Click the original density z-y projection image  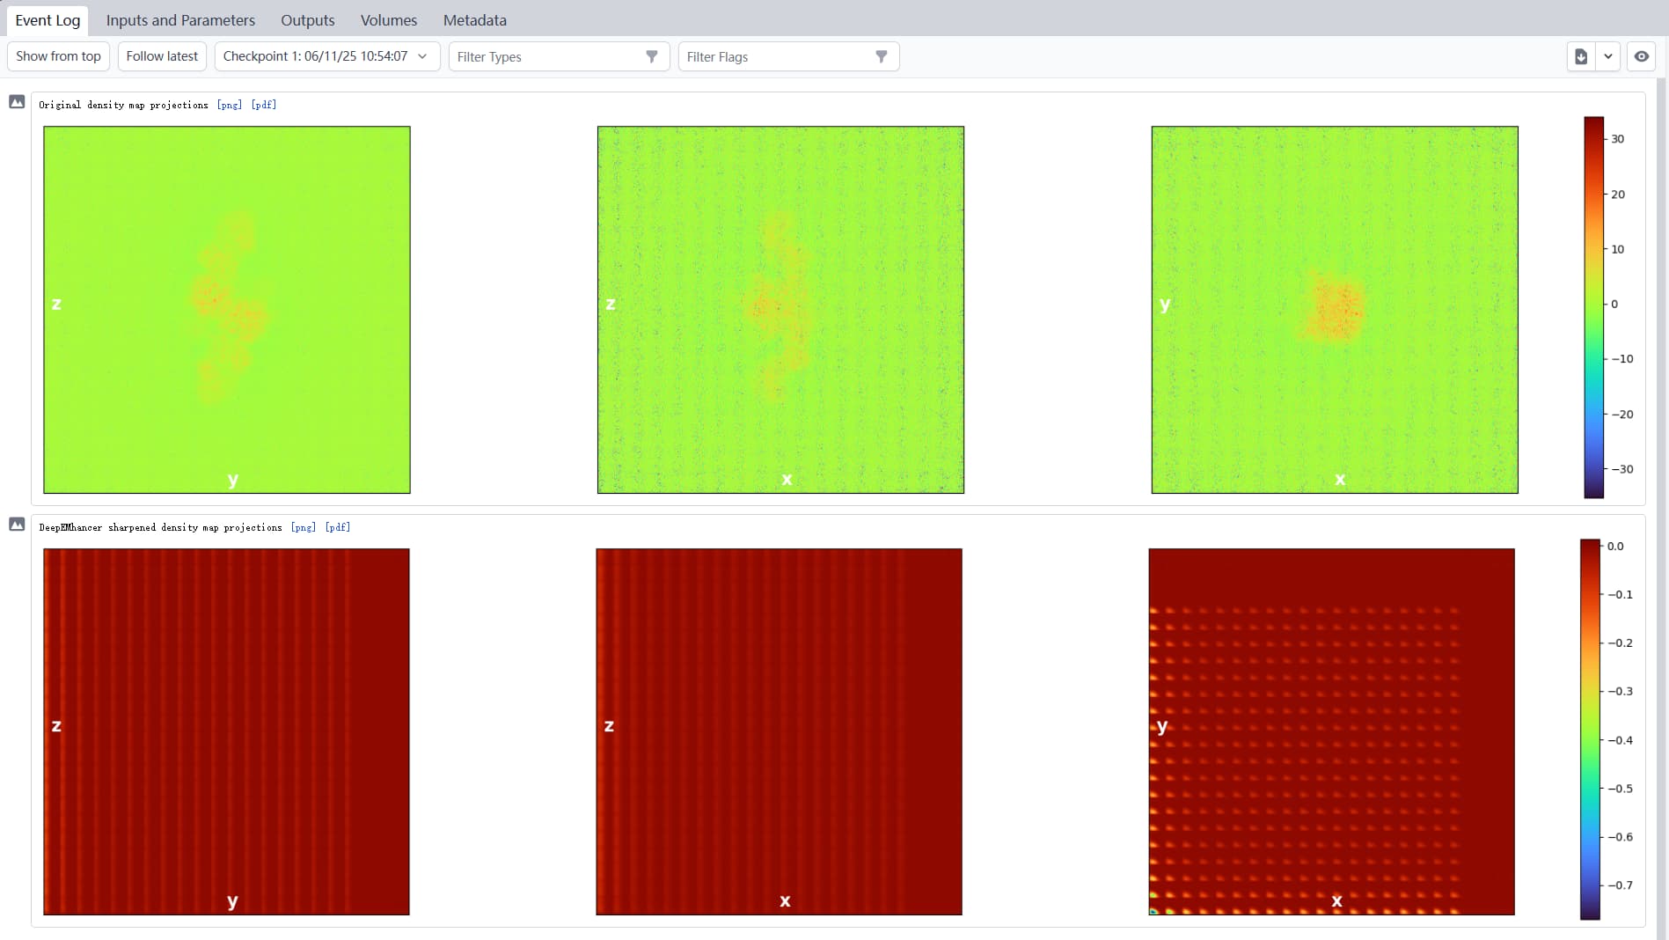click(x=227, y=309)
